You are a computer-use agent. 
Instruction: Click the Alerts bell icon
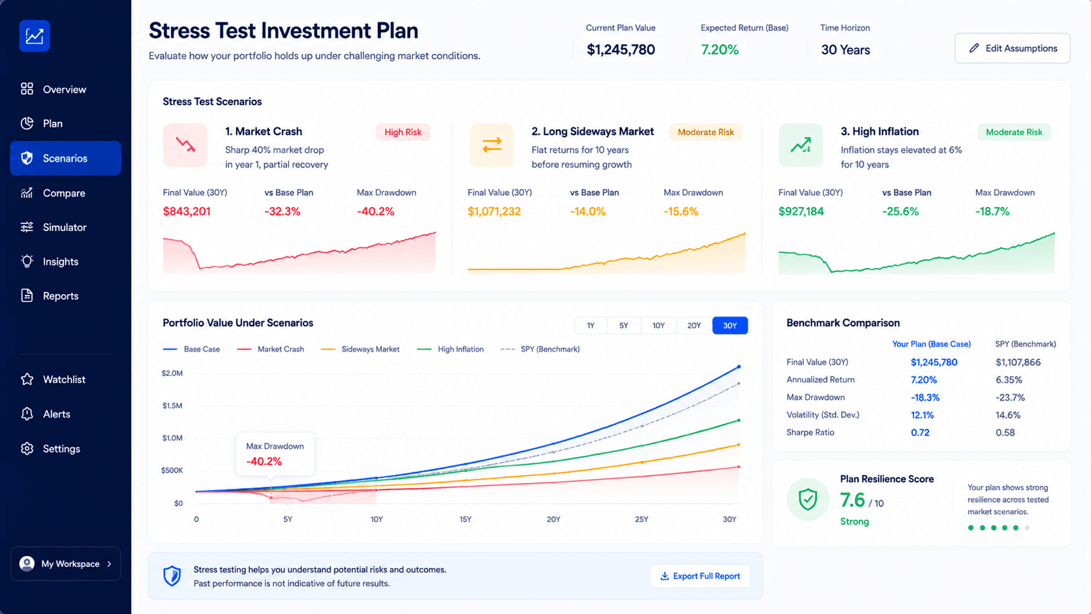tap(27, 414)
